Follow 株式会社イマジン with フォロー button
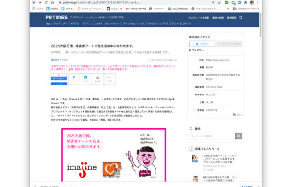291x187 pixels. (202, 44)
